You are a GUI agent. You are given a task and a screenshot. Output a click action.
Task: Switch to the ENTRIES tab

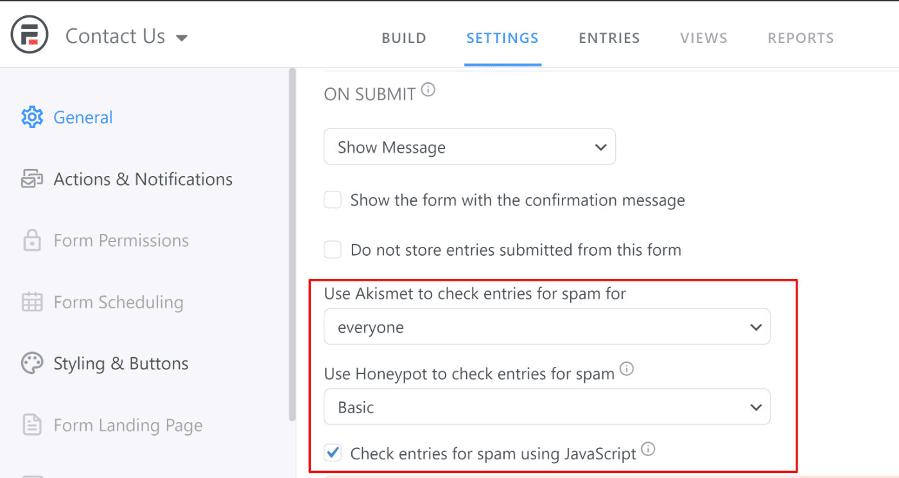click(x=609, y=38)
